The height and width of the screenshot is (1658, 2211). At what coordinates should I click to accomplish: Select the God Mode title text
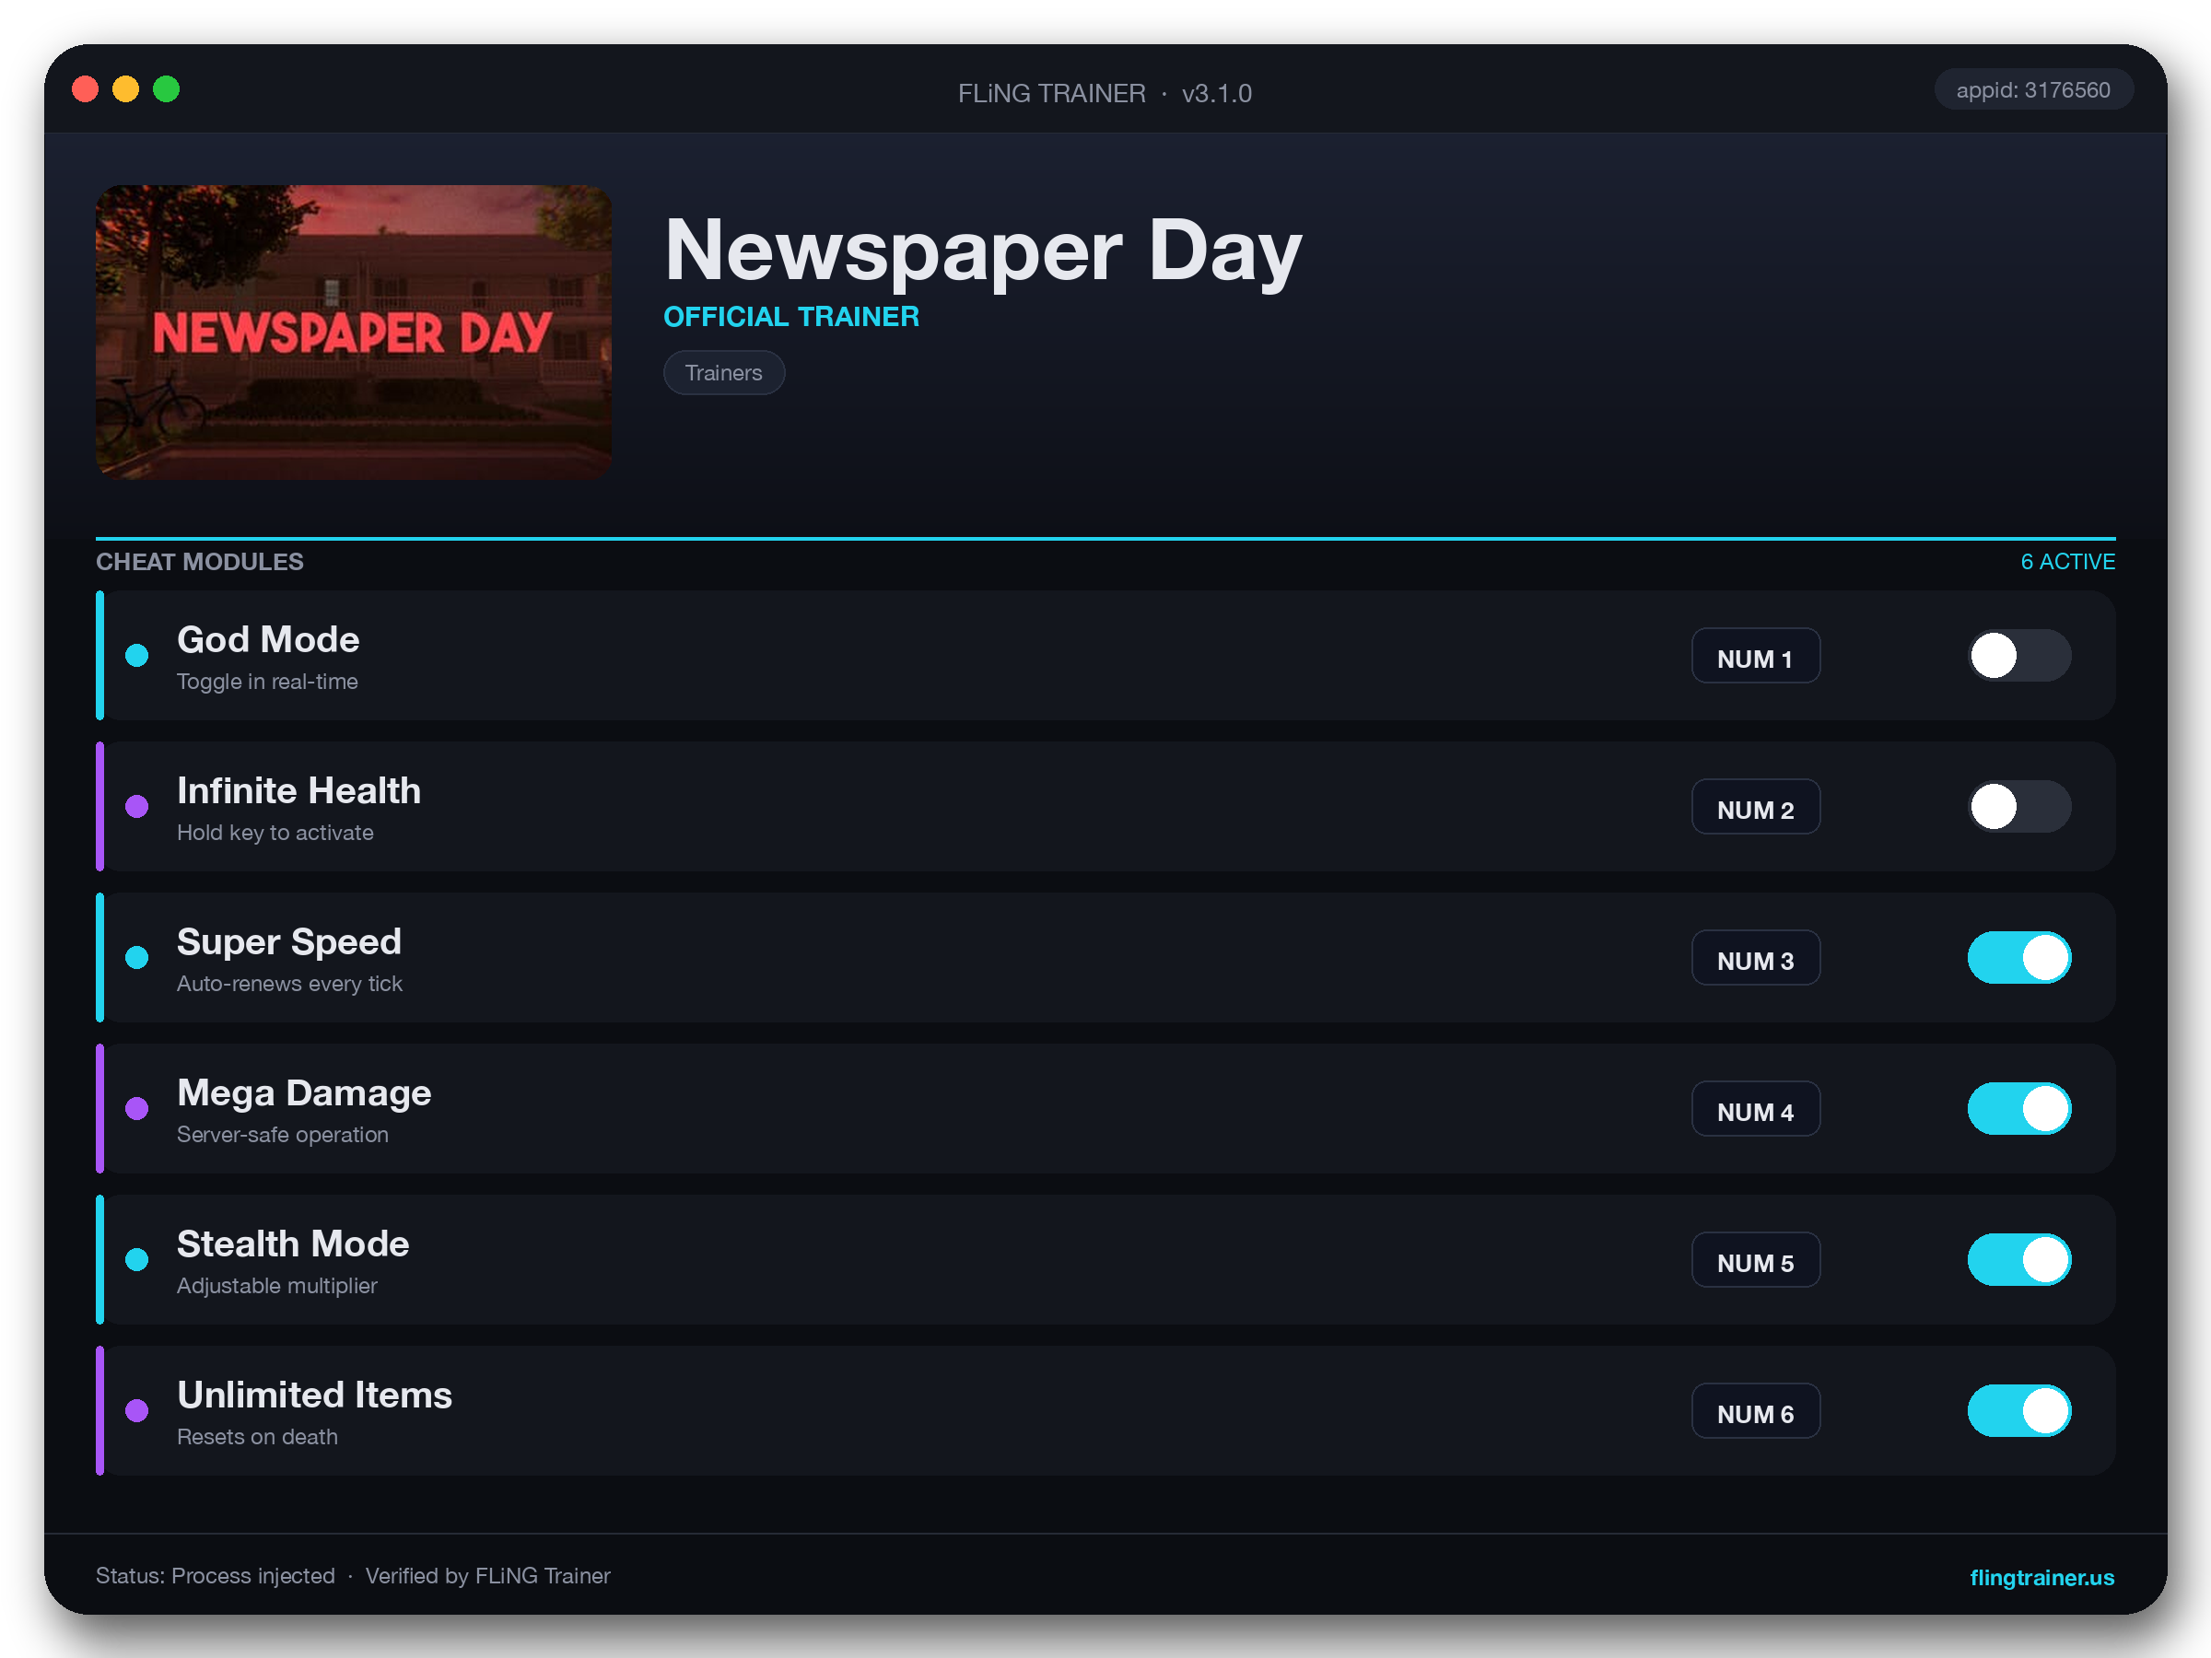(x=268, y=639)
